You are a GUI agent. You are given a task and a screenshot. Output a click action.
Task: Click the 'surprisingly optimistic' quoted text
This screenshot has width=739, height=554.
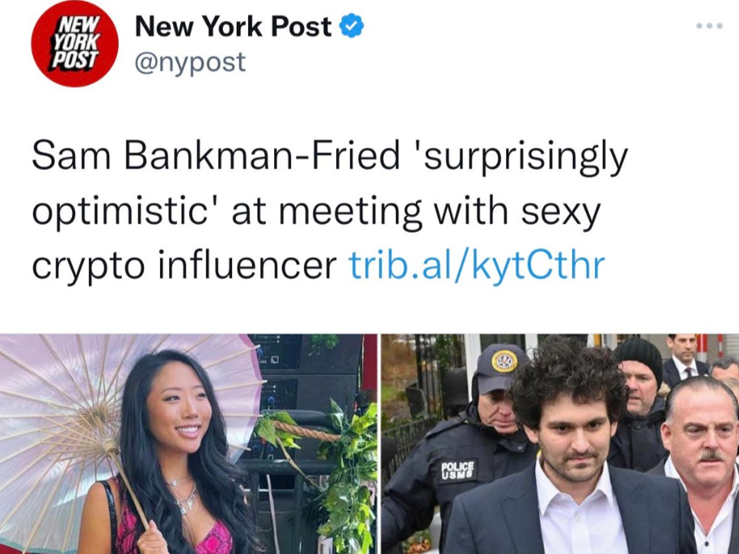click(x=329, y=185)
